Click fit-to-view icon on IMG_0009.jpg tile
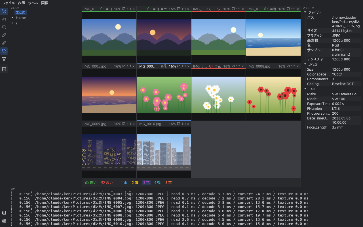The image size is (363, 227). (124, 124)
